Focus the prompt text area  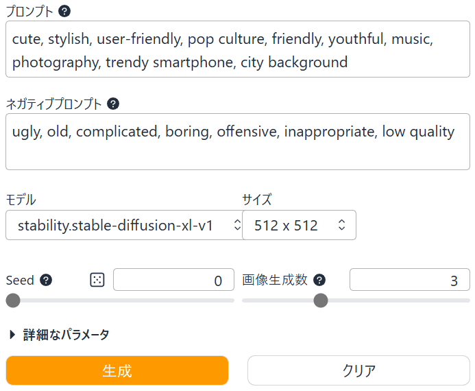[237, 51]
